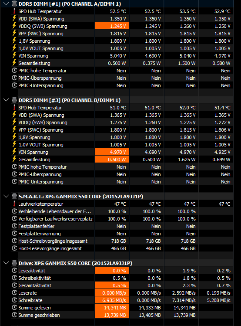Click the 0.375 W minimum Gesamtleistung value
This screenshot has height=326, width=241.
(x=152, y=63)
